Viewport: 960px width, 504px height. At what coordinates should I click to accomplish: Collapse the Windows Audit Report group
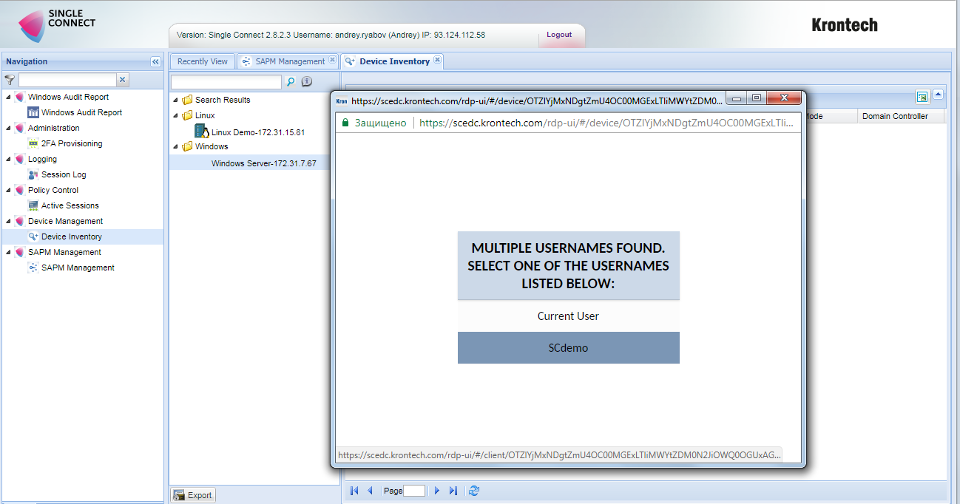coord(8,98)
